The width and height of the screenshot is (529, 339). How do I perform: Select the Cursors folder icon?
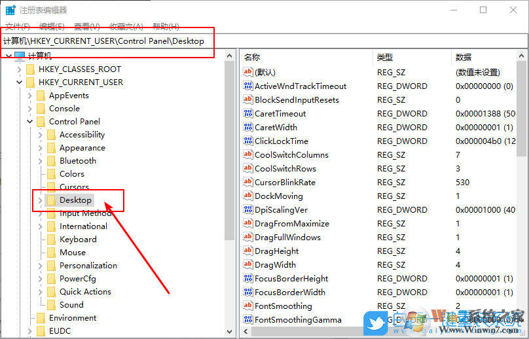52,187
